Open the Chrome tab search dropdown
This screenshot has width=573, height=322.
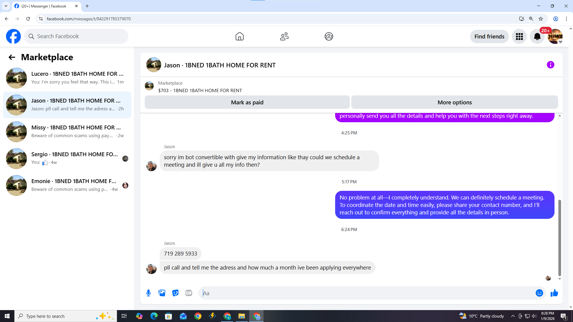pyautogui.click(x=6, y=6)
